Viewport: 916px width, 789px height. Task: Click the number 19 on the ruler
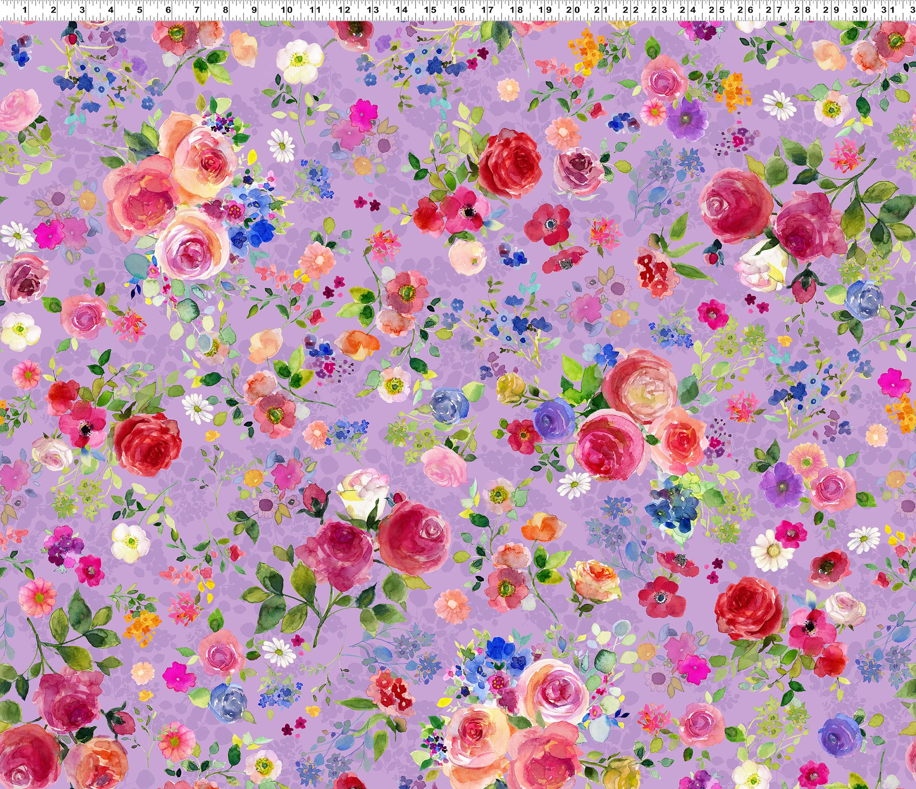pos(544,9)
